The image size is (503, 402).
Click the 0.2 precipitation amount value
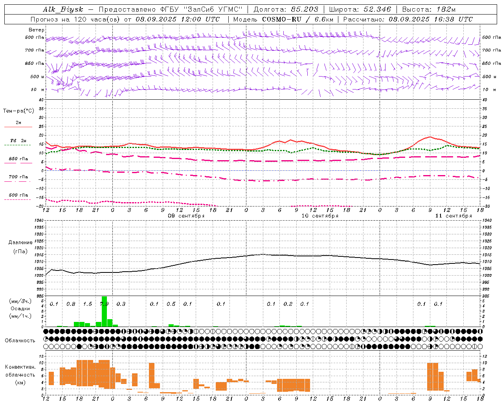coord(288,304)
